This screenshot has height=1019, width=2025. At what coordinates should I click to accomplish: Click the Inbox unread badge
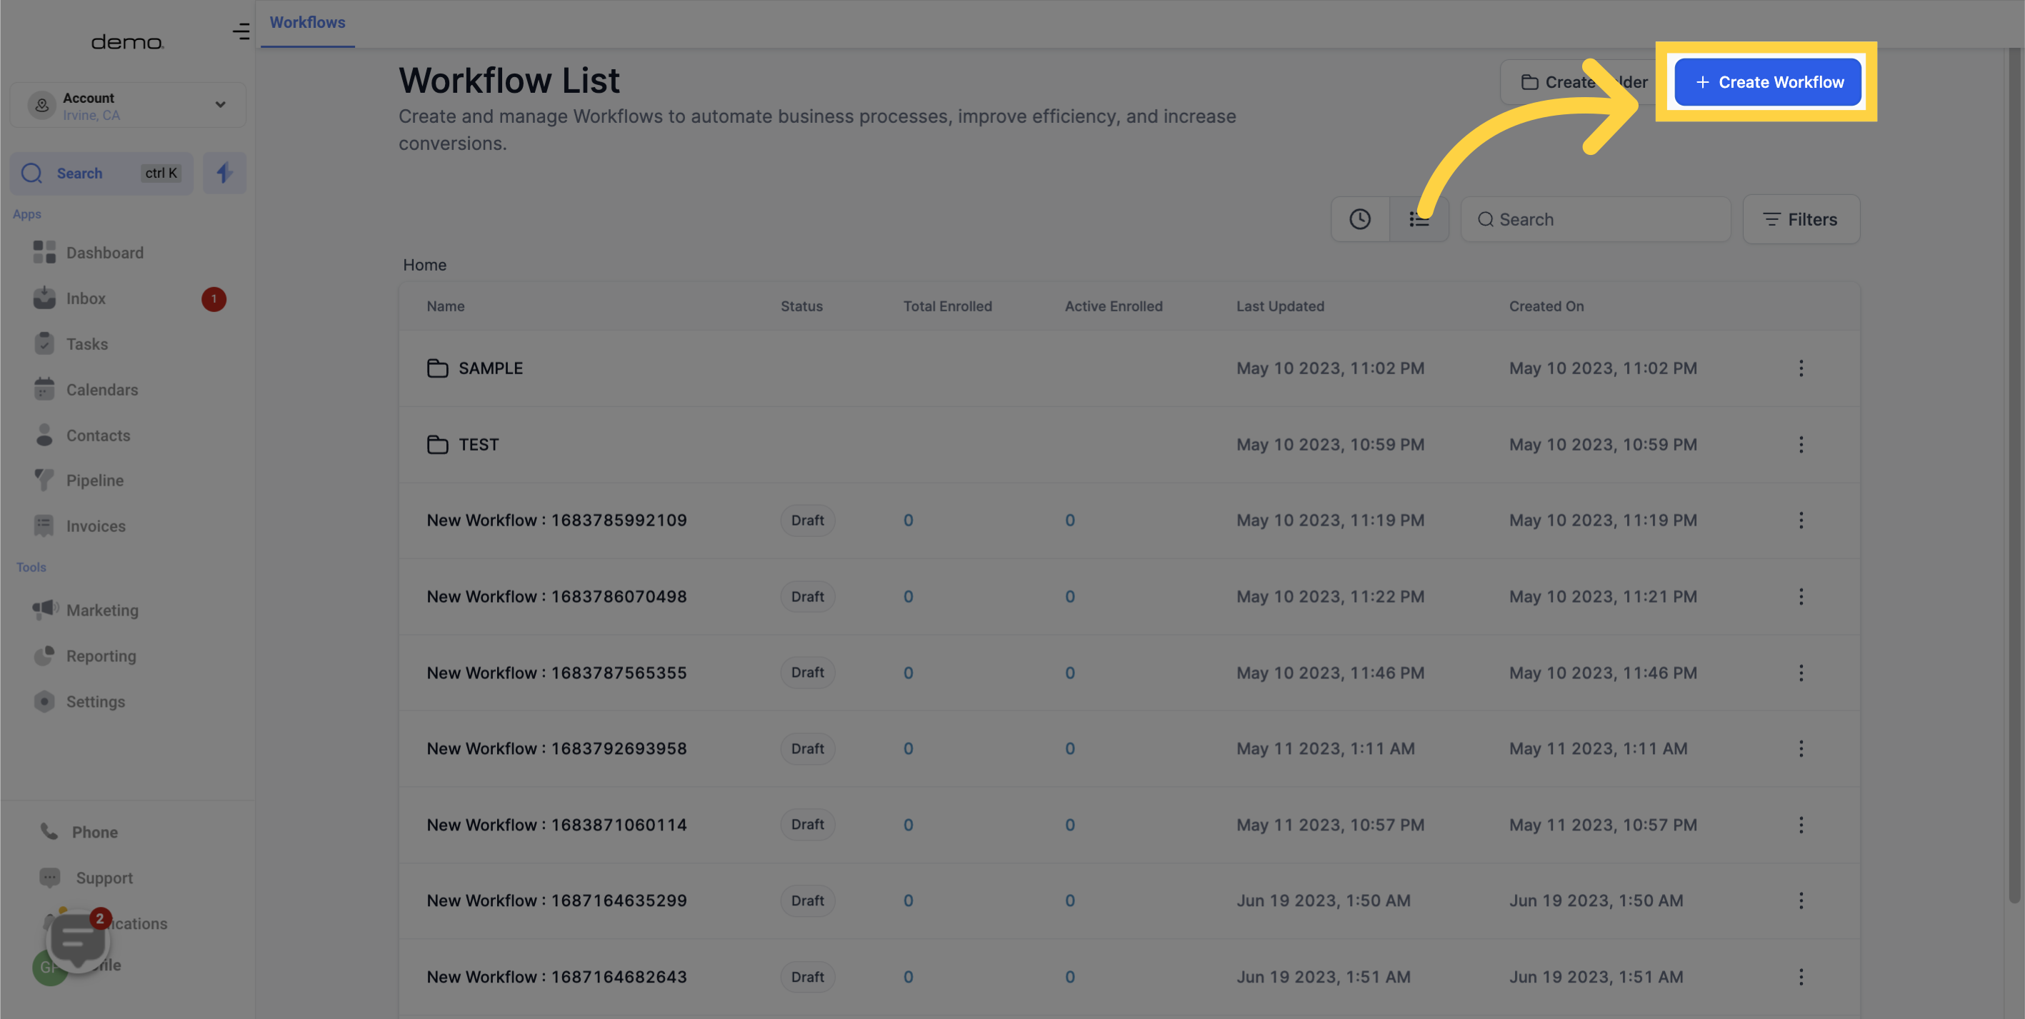[x=214, y=299]
